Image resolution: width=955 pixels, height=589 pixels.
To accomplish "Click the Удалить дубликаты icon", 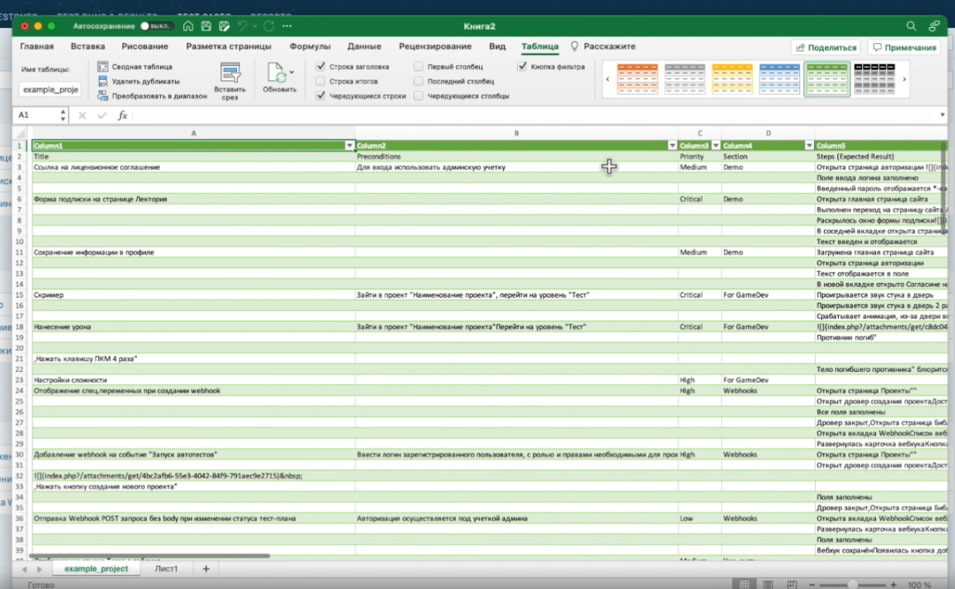I will pos(103,81).
